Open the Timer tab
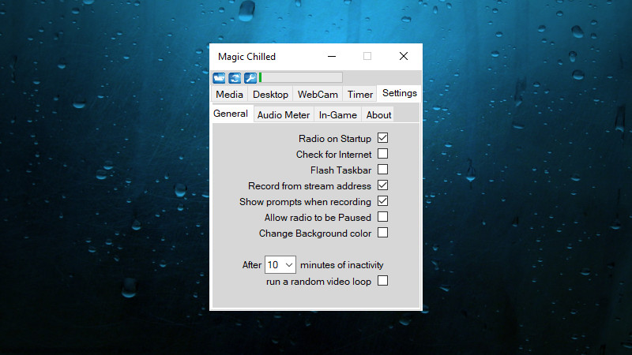This screenshot has height=355, width=632. coord(360,95)
